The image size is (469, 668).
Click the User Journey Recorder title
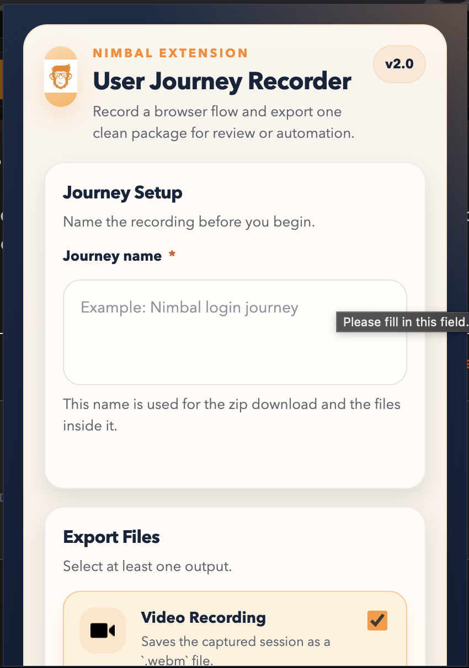[x=222, y=82]
